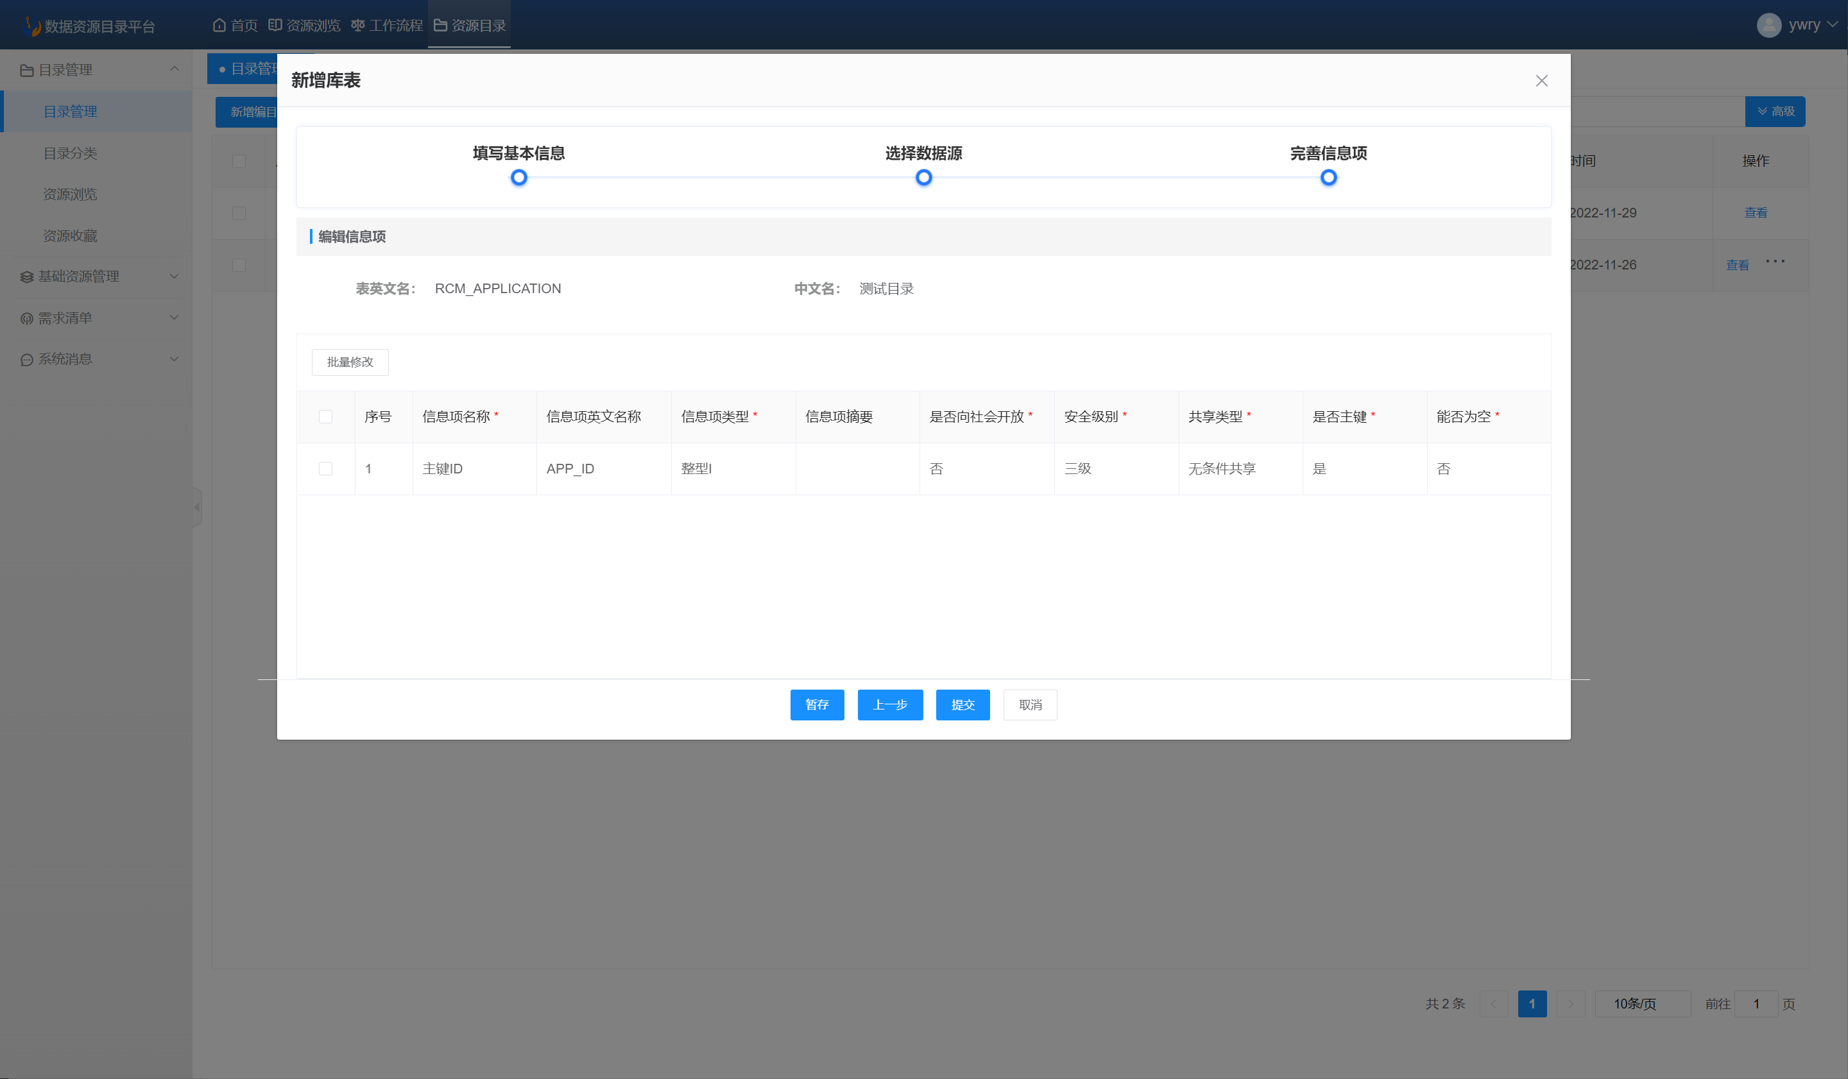Click the 无条件共享 cell
This screenshot has width=1848, height=1079.
1240,468
